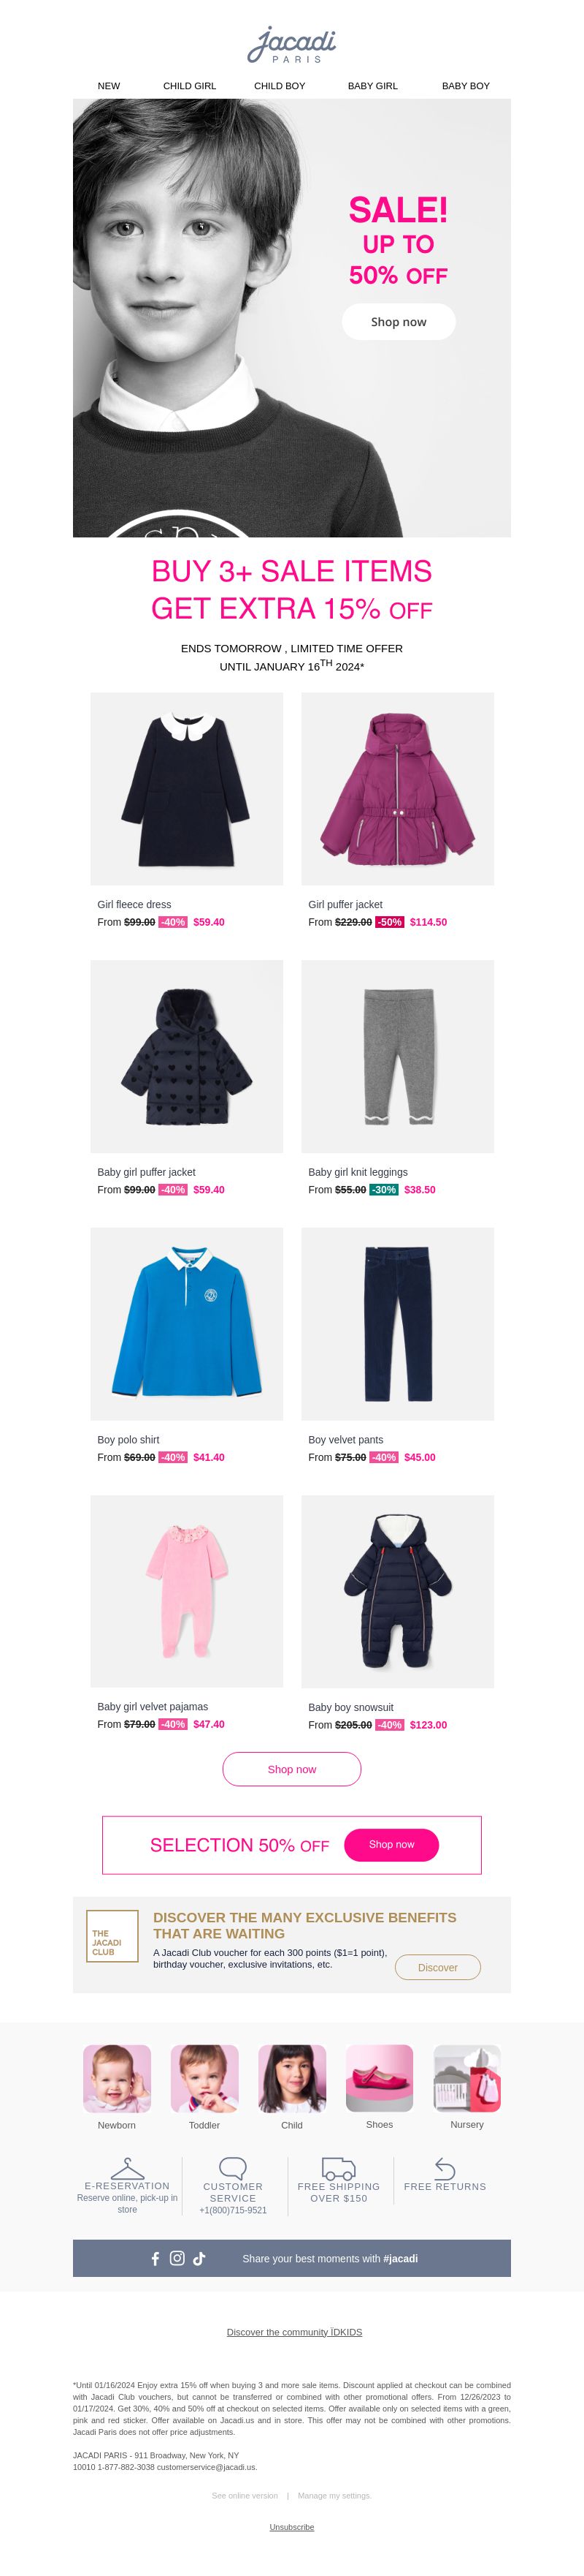This screenshot has height=2576, width=584.
Task: Click the Discover button for Jacadi Club
Action: pyautogui.click(x=437, y=1967)
